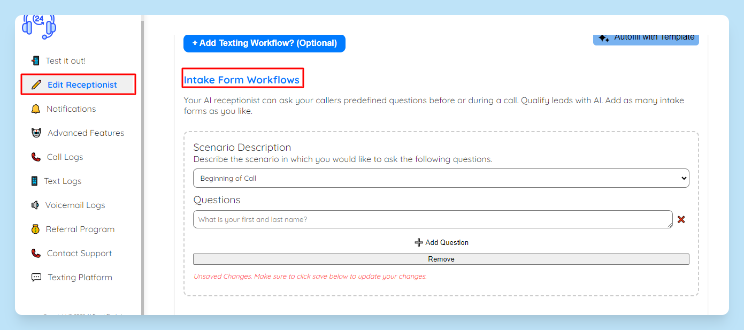Click Add Question with the plus sign

[x=441, y=242]
